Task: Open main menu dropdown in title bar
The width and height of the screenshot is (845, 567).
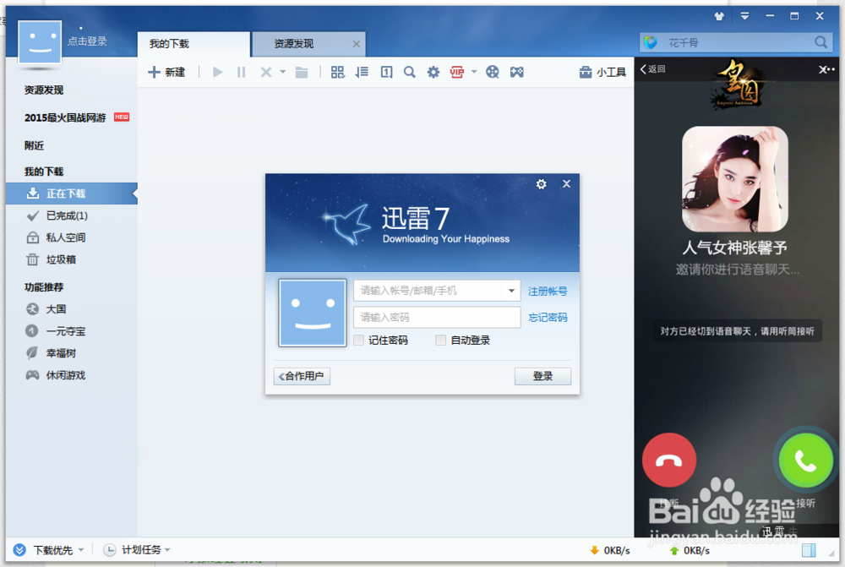Action: [744, 16]
